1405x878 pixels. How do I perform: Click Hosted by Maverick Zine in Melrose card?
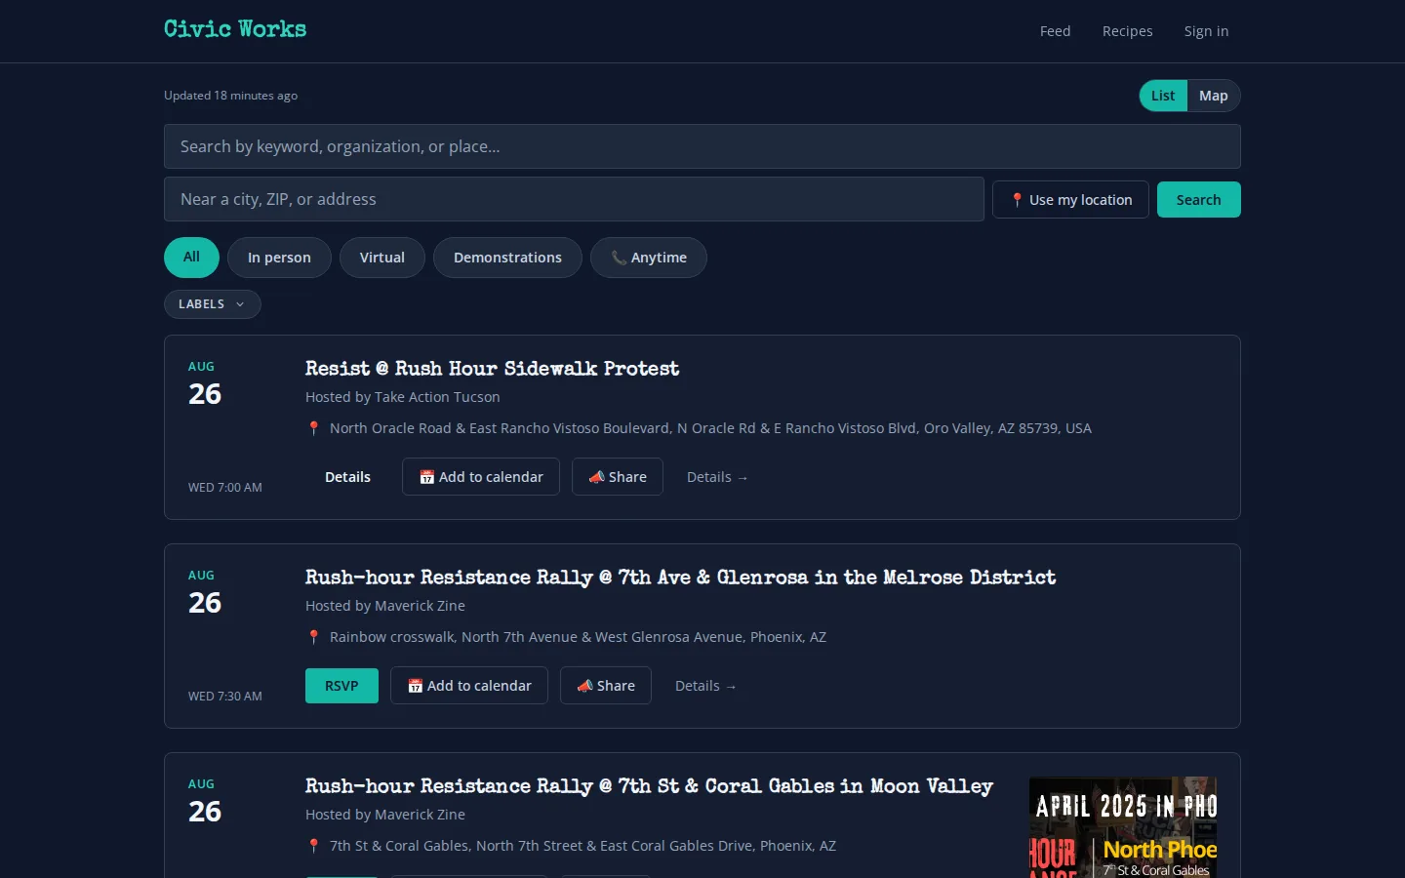(384, 606)
